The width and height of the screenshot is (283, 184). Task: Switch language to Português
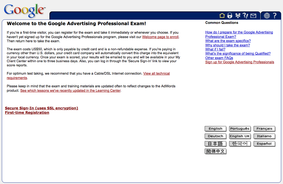coord(240,129)
